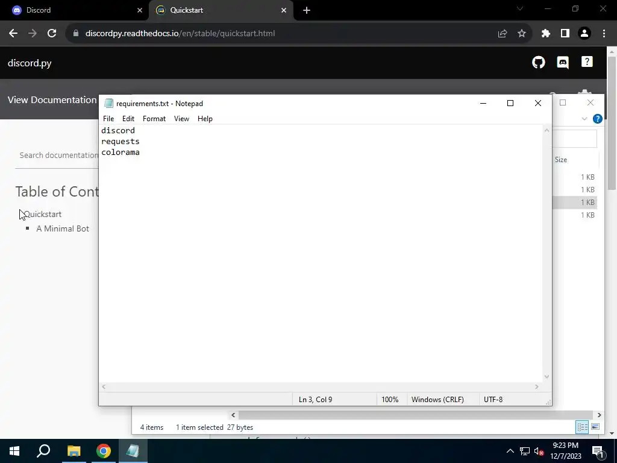Viewport: 617px width, 463px height.
Task: Click View Documentation link
Action: click(52, 99)
